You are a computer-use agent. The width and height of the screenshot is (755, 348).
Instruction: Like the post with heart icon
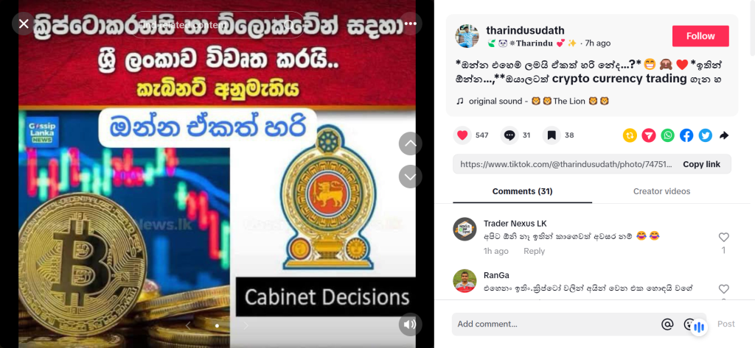pyautogui.click(x=462, y=135)
